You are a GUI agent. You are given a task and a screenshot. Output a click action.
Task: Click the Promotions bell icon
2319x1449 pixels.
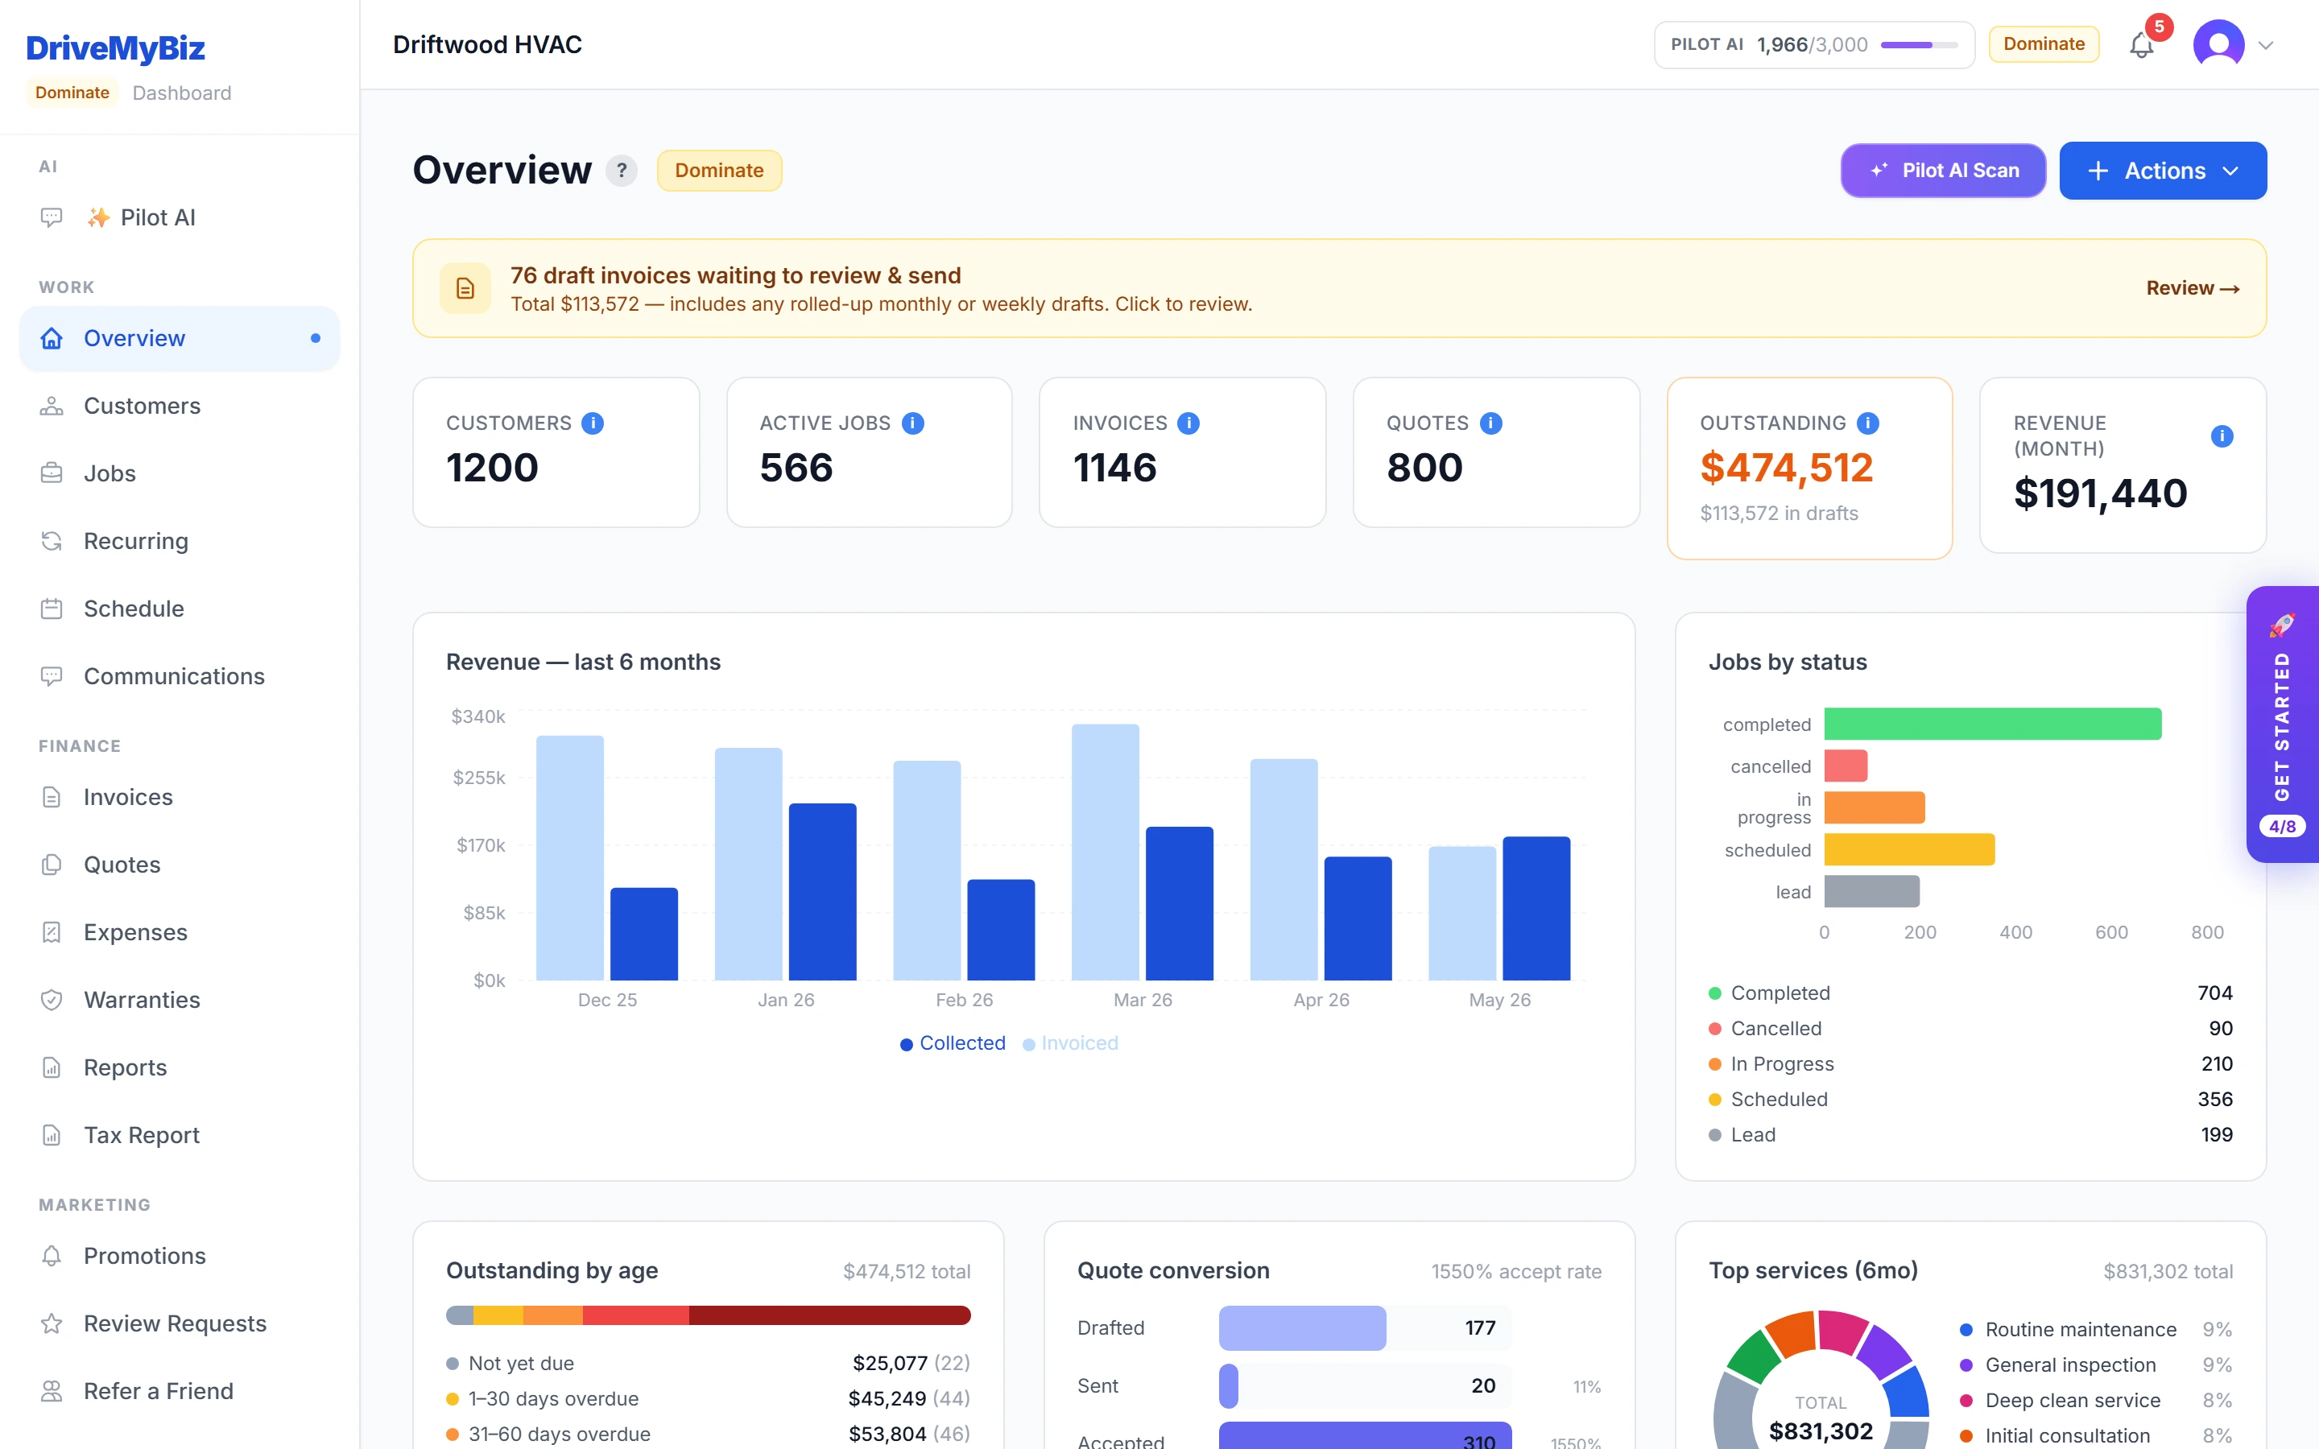[x=52, y=1256]
